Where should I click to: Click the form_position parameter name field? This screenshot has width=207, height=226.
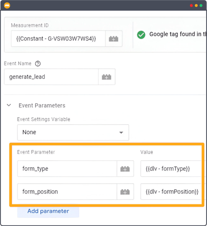(67, 192)
